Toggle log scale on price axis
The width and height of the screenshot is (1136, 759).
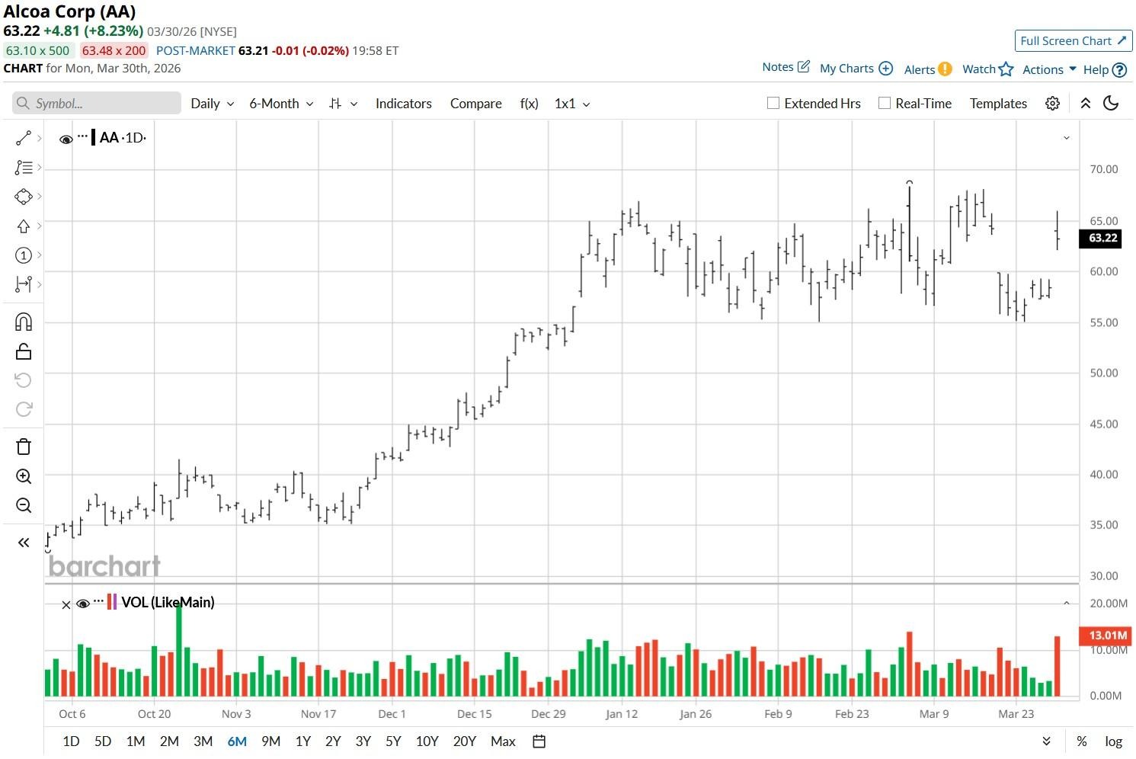[1113, 741]
